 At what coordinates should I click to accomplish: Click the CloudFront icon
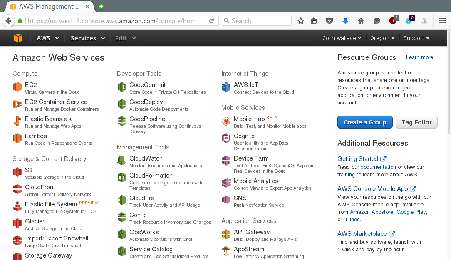coord(17,189)
